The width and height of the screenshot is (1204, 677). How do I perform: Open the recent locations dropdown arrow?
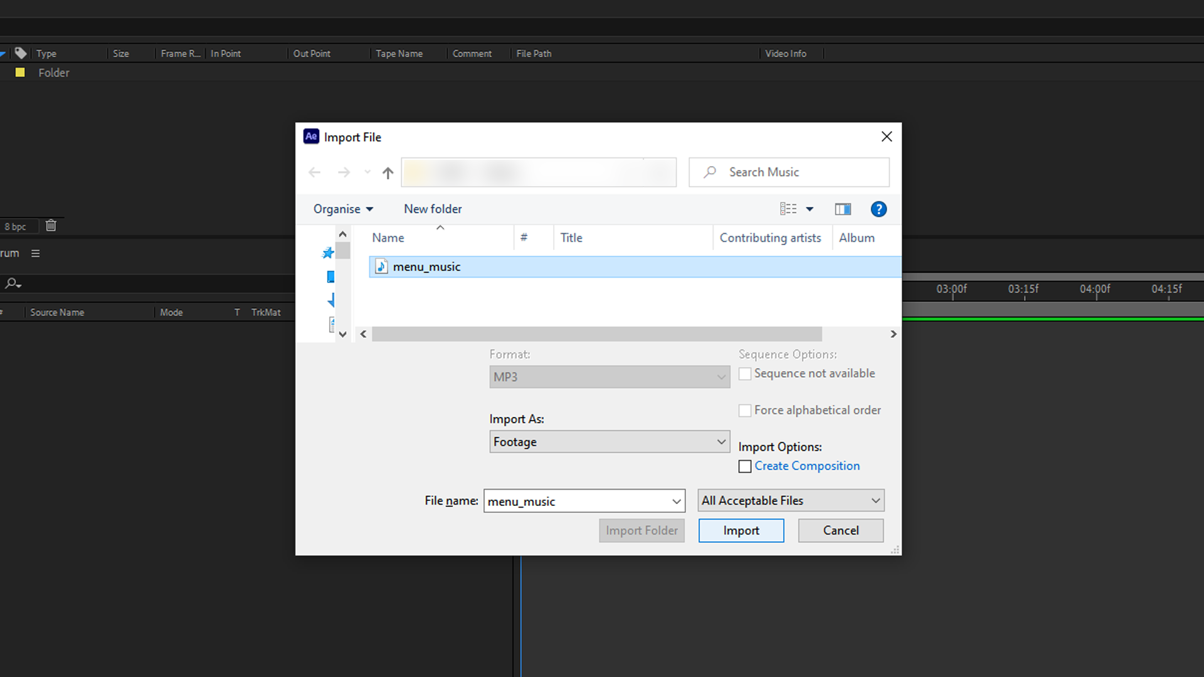[367, 172]
